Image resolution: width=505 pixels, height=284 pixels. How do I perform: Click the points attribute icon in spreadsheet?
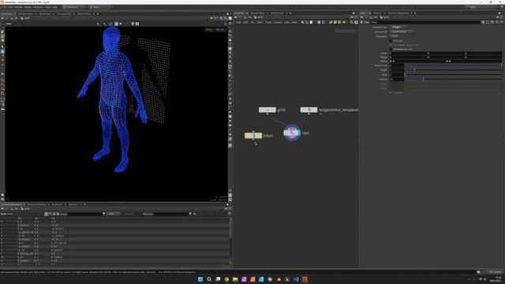pyautogui.click(x=46, y=214)
